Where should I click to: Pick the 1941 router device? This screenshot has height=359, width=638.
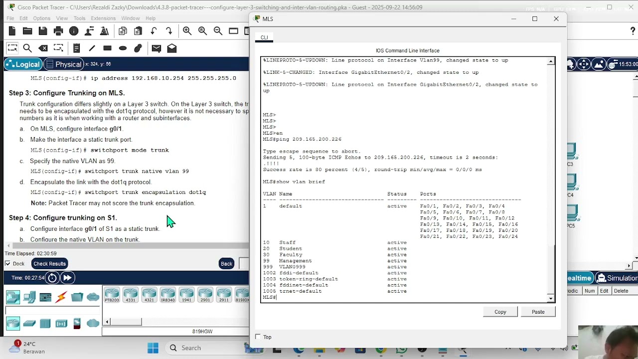coord(186,295)
